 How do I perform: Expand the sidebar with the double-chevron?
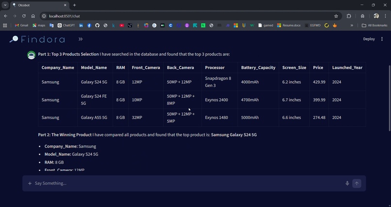coord(81,39)
